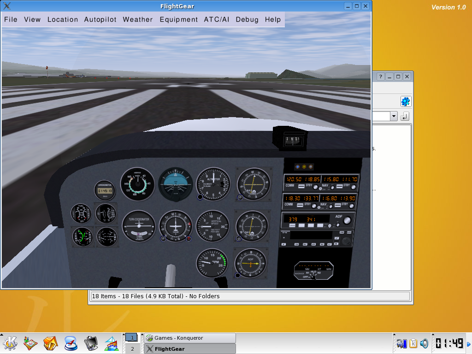Viewport: 472px width, 354px height.
Task: Expand the Konqueror location bar dropdown
Action: point(394,116)
